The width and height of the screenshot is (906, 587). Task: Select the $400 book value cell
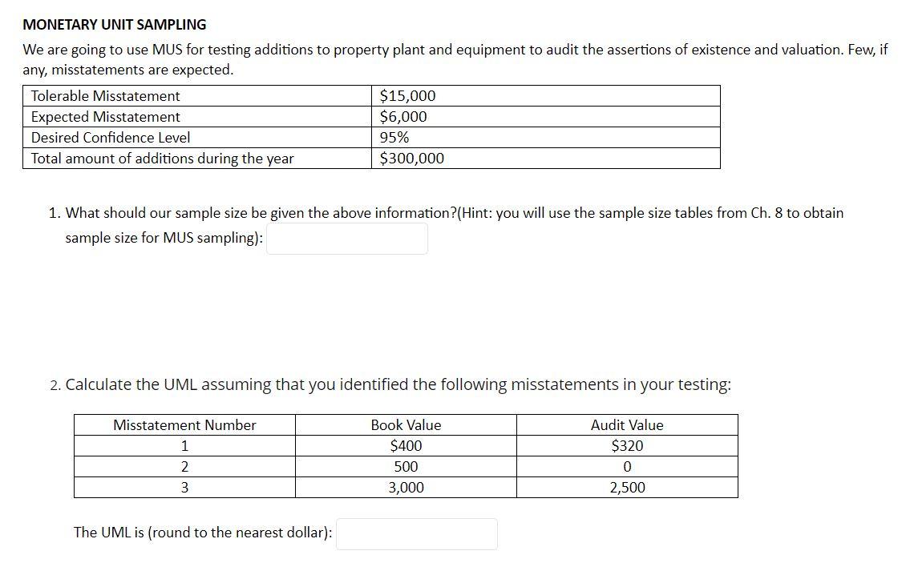pyautogui.click(x=406, y=445)
